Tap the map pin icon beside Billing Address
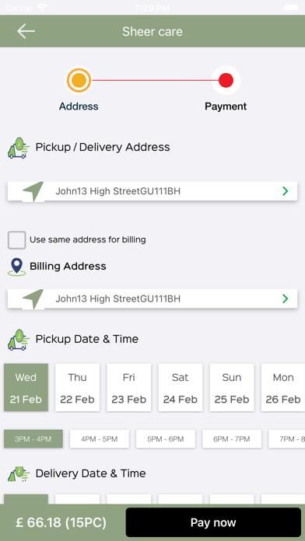This screenshot has height=541, width=305. [x=16, y=267]
